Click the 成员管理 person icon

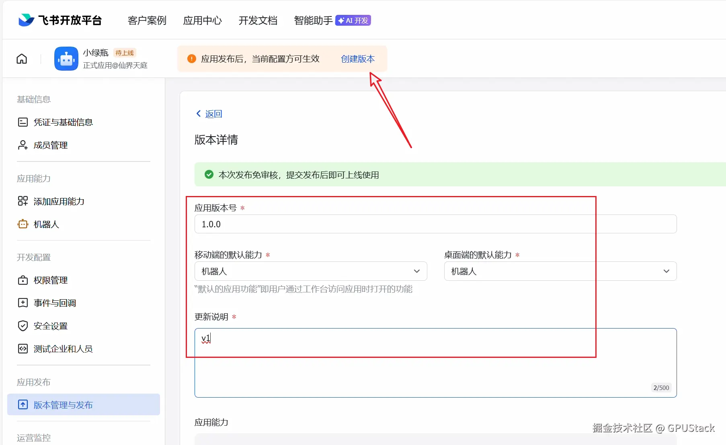23,145
